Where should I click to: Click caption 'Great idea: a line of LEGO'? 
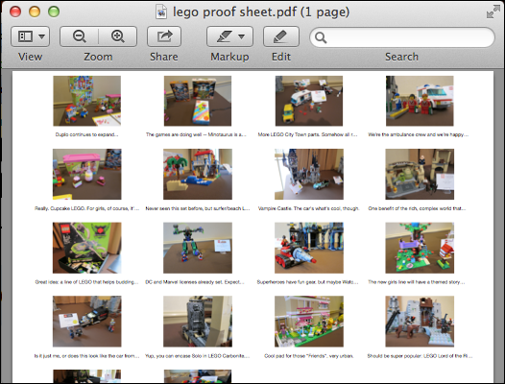(86, 282)
